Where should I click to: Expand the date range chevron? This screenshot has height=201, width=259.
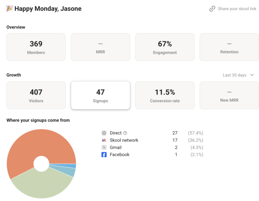(252, 75)
